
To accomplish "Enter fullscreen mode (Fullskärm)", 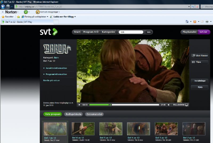I will pyautogui.click(x=181, y=105).
